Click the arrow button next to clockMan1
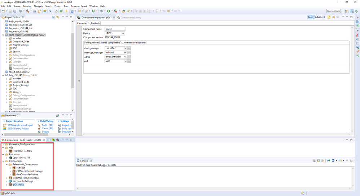The image size is (360, 196). pyautogui.click(x=129, y=48)
